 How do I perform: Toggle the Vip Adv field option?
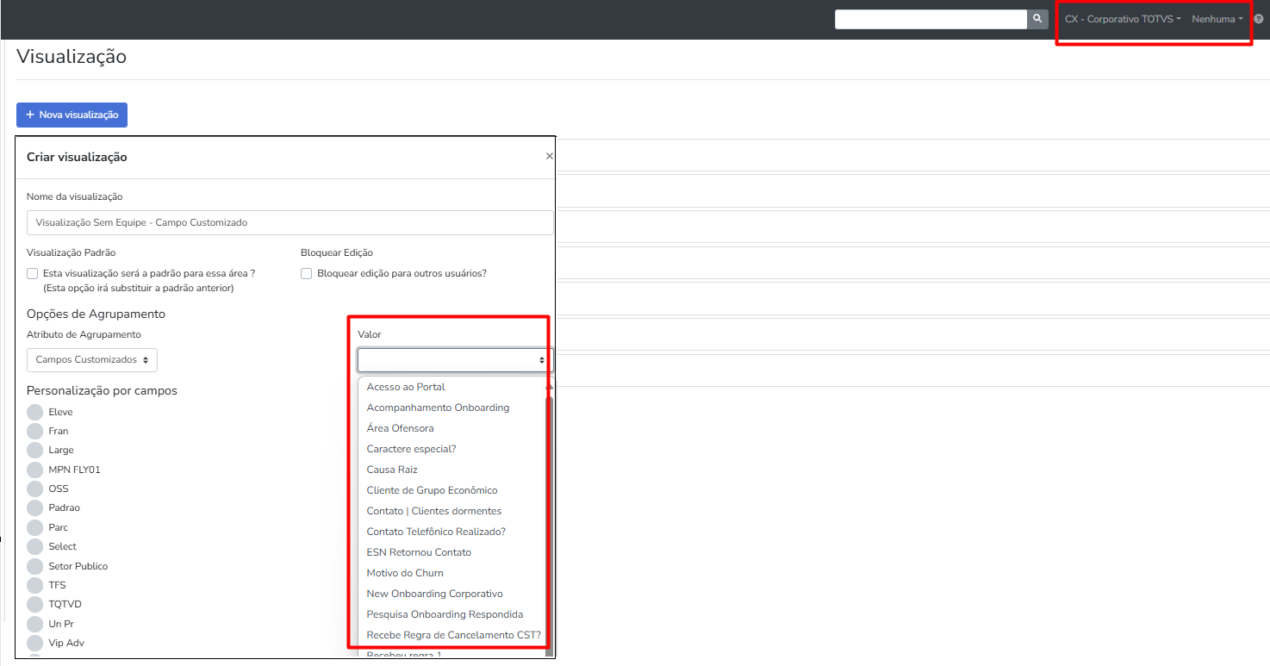click(34, 643)
